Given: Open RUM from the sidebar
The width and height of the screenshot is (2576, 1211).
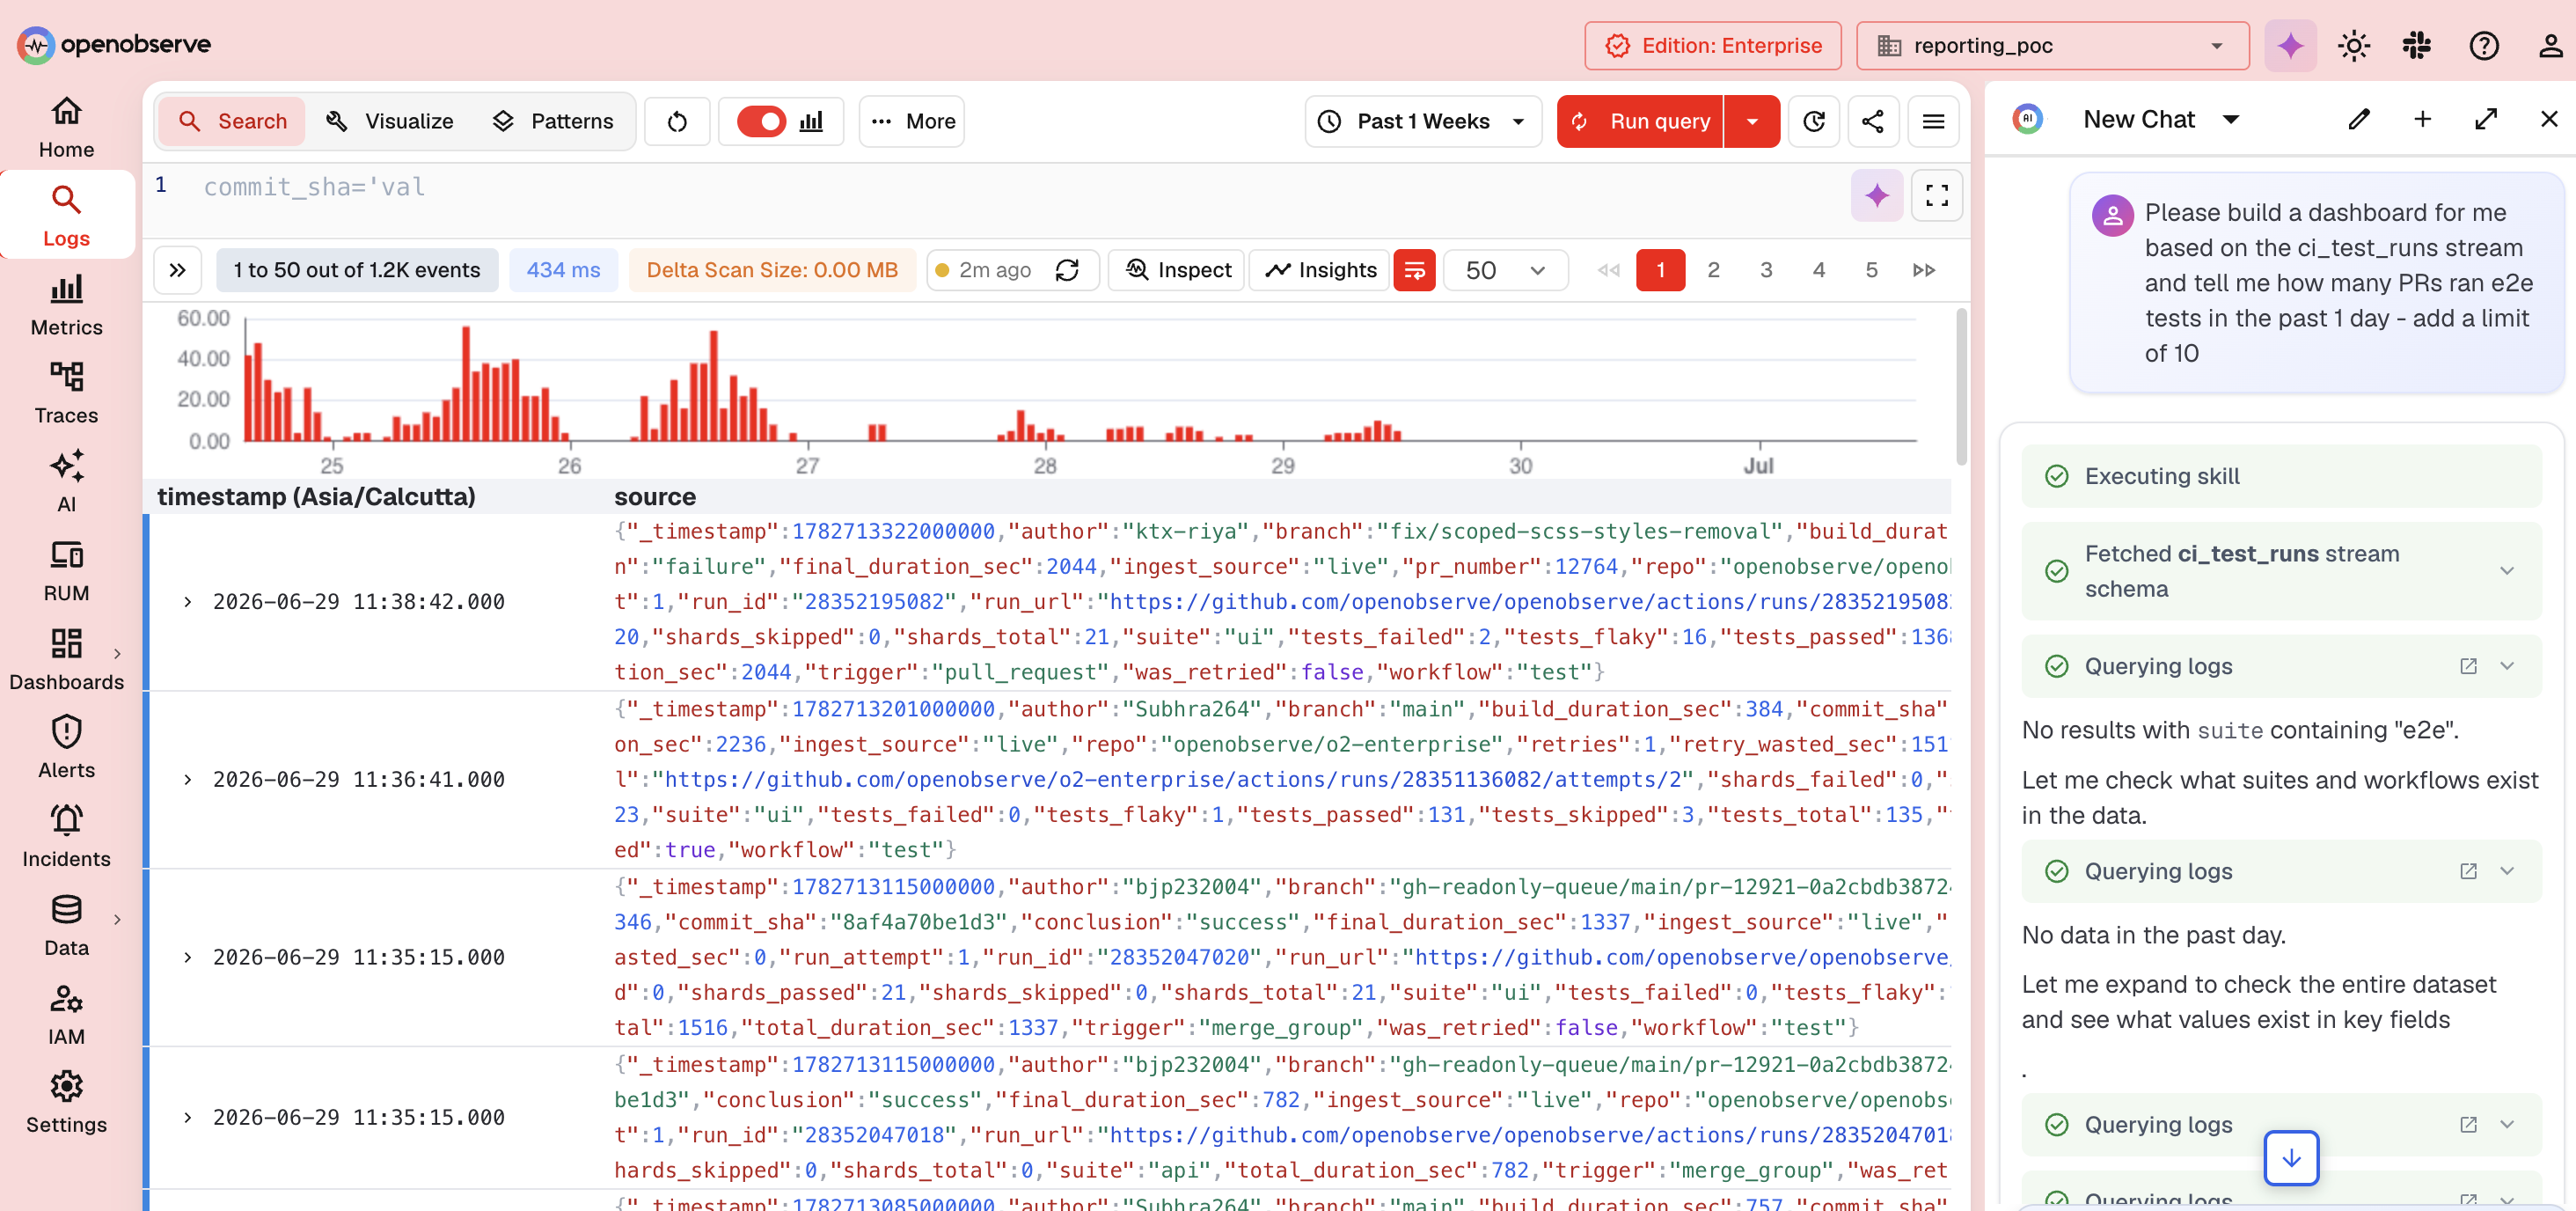Looking at the screenshot, I should coord(66,571).
